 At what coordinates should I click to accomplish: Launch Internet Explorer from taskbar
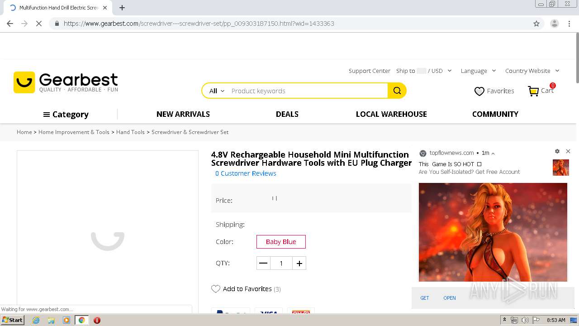(x=36, y=320)
